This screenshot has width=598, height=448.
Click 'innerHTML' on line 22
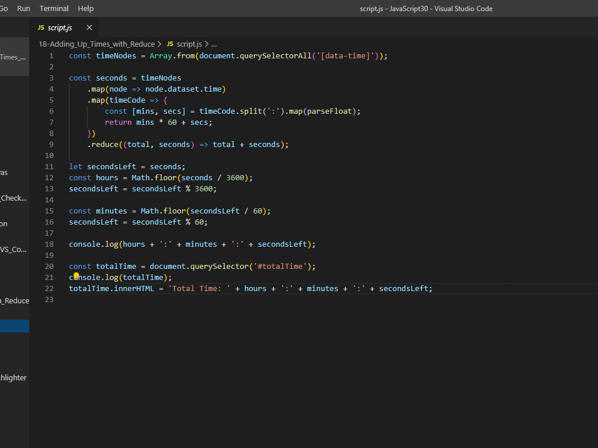pyautogui.click(x=134, y=289)
